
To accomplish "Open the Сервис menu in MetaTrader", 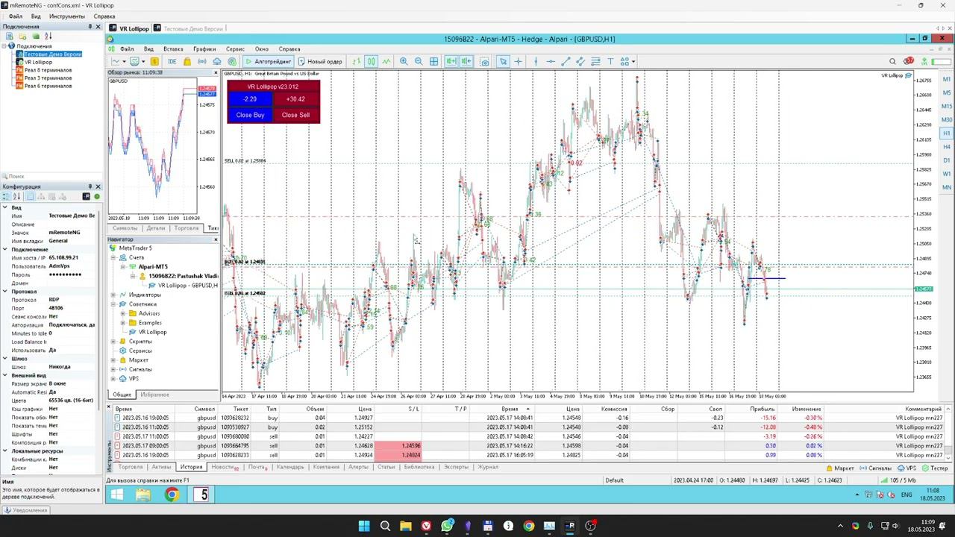I will (x=235, y=49).
